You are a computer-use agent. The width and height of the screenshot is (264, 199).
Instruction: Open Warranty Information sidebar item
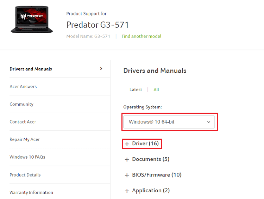(31, 192)
